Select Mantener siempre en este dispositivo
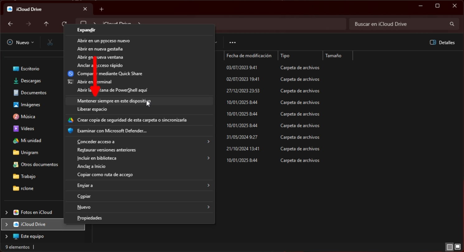The height and width of the screenshot is (252, 464). click(x=139, y=101)
